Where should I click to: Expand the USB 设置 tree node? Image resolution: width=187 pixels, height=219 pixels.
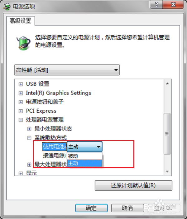pyautogui.click(x=21, y=84)
